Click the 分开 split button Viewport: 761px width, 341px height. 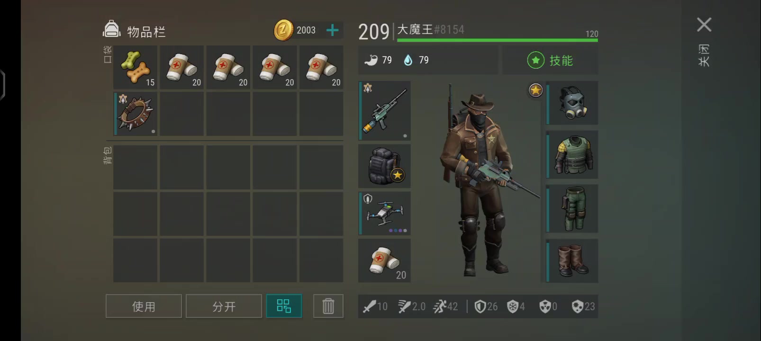tap(224, 306)
